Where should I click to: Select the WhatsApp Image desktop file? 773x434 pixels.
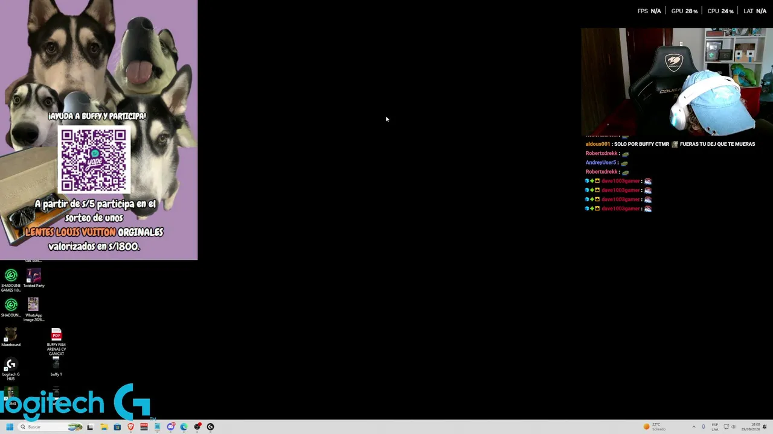tap(34, 310)
